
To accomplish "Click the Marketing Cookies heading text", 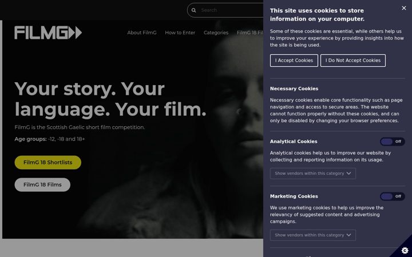I will tap(294, 196).
